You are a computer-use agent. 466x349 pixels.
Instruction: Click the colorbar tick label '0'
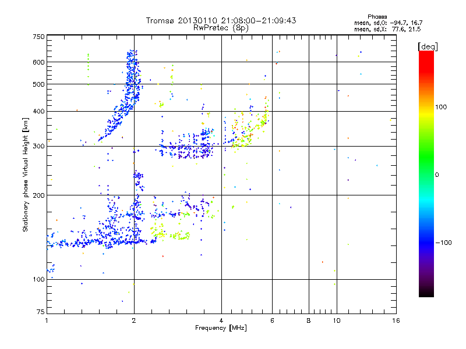point(437,175)
